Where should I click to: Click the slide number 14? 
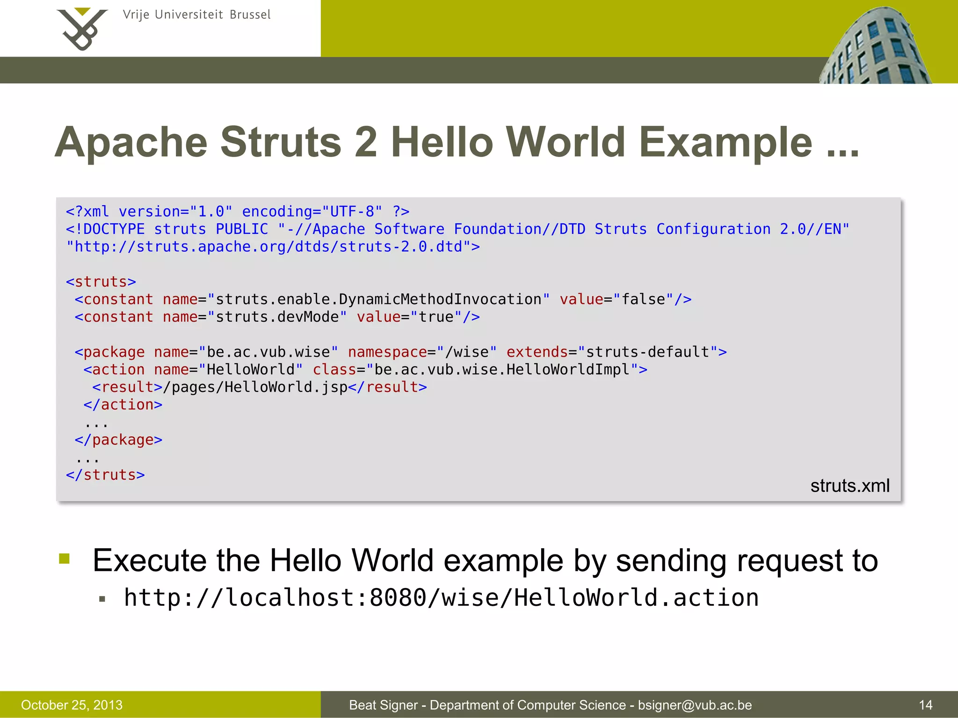coord(926,705)
